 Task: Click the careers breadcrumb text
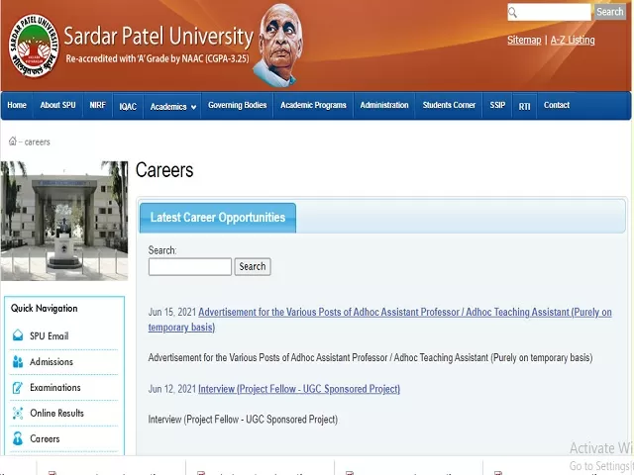38,142
